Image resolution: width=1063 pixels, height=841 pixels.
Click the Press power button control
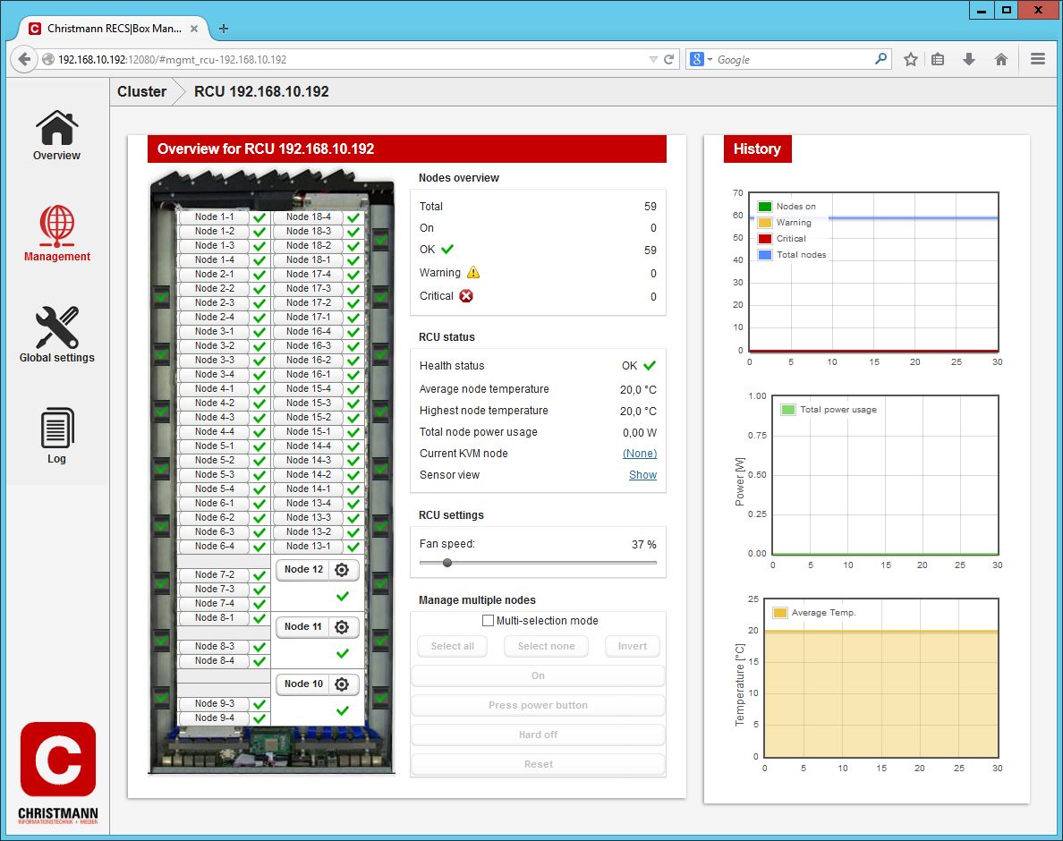click(538, 706)
